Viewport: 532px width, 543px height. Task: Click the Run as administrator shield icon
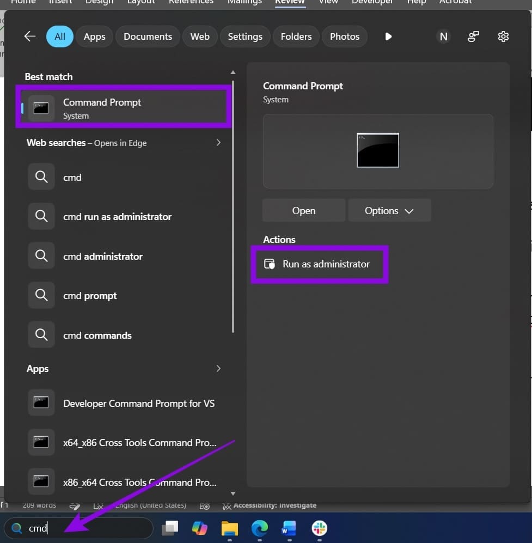tap(270, 264)
